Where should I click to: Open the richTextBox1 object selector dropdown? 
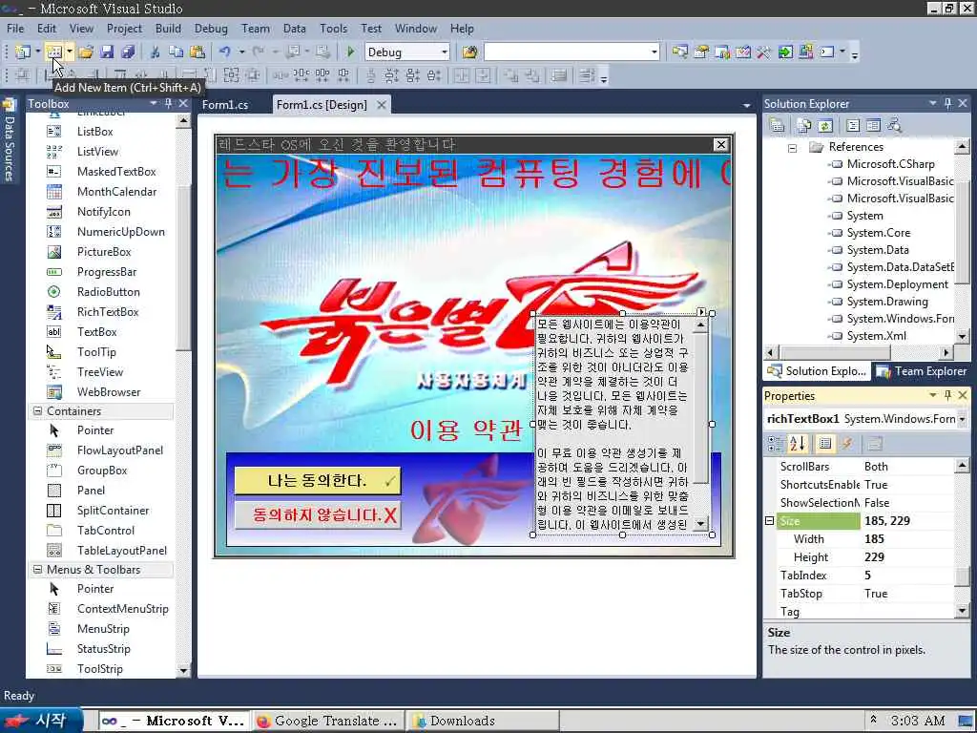click(962, 419)
